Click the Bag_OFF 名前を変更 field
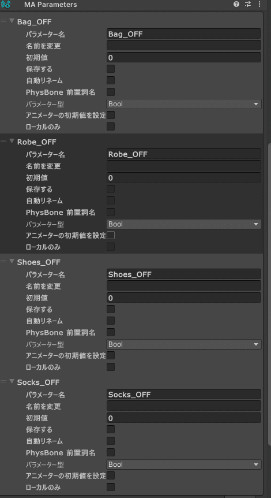 coord(184,46)
